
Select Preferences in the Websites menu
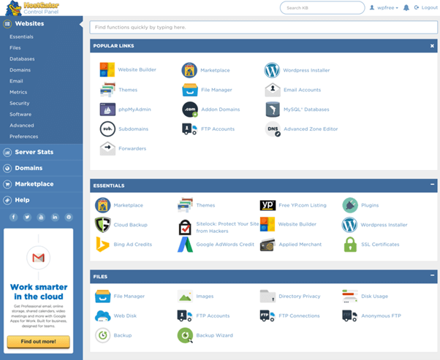pyautogui.click(x=24, y=137)
